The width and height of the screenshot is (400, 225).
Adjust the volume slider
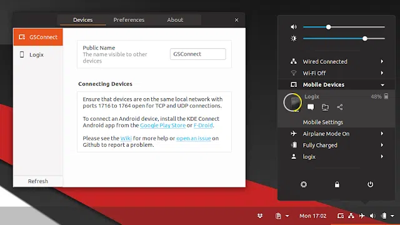[344, 27]
